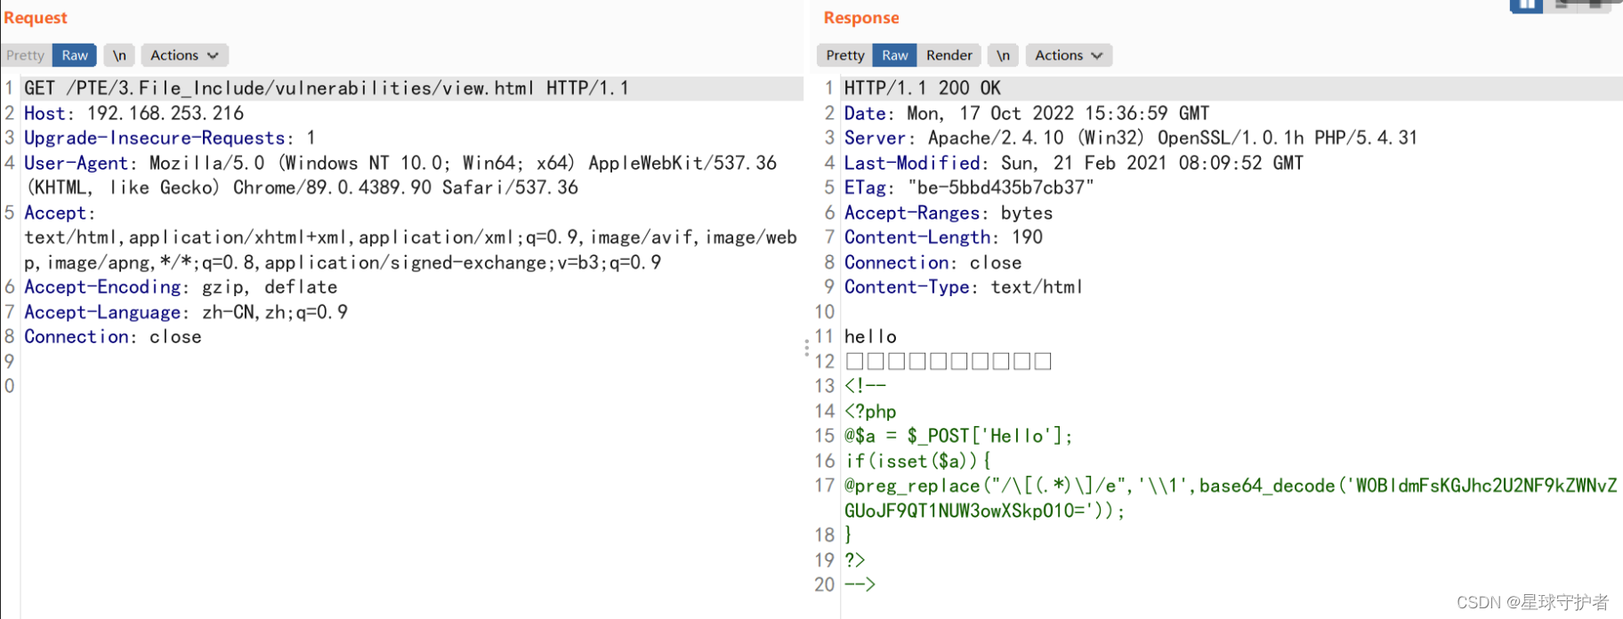Click the closing brace on line 18

click(x=849, y=535)
